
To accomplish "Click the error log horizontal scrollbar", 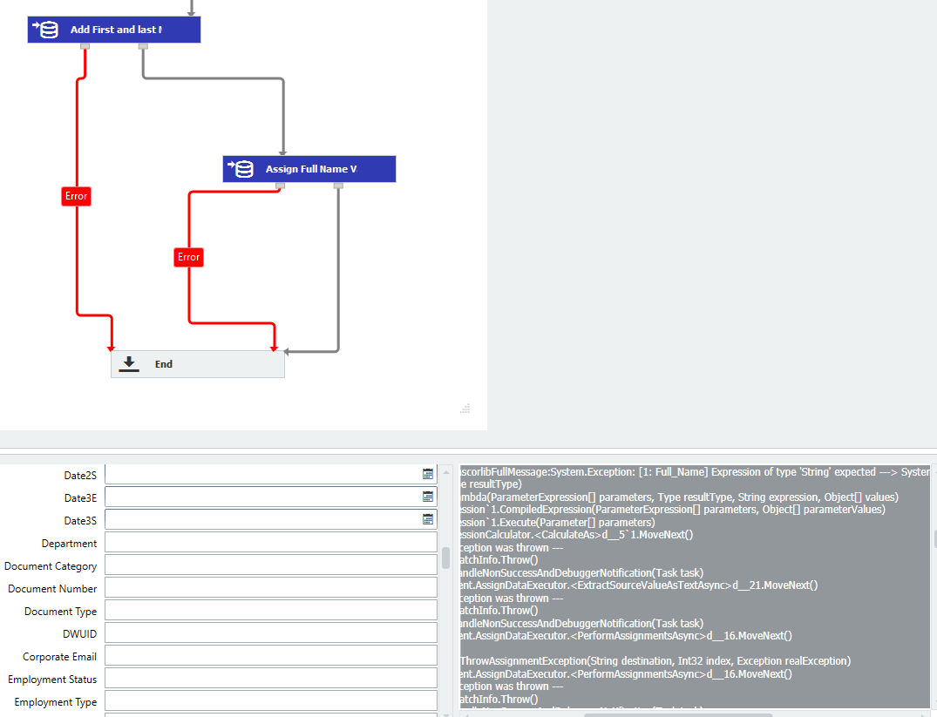I will pos(677,714).
